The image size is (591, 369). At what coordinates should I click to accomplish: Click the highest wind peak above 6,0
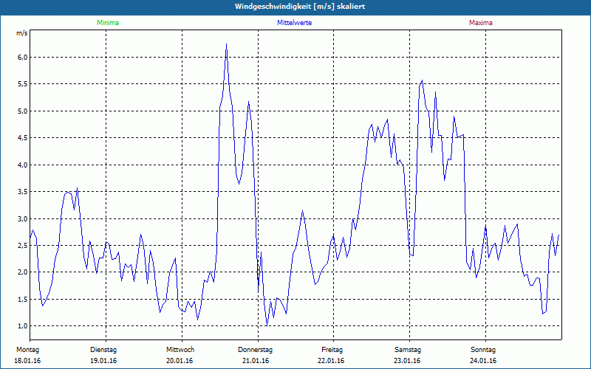226,45
